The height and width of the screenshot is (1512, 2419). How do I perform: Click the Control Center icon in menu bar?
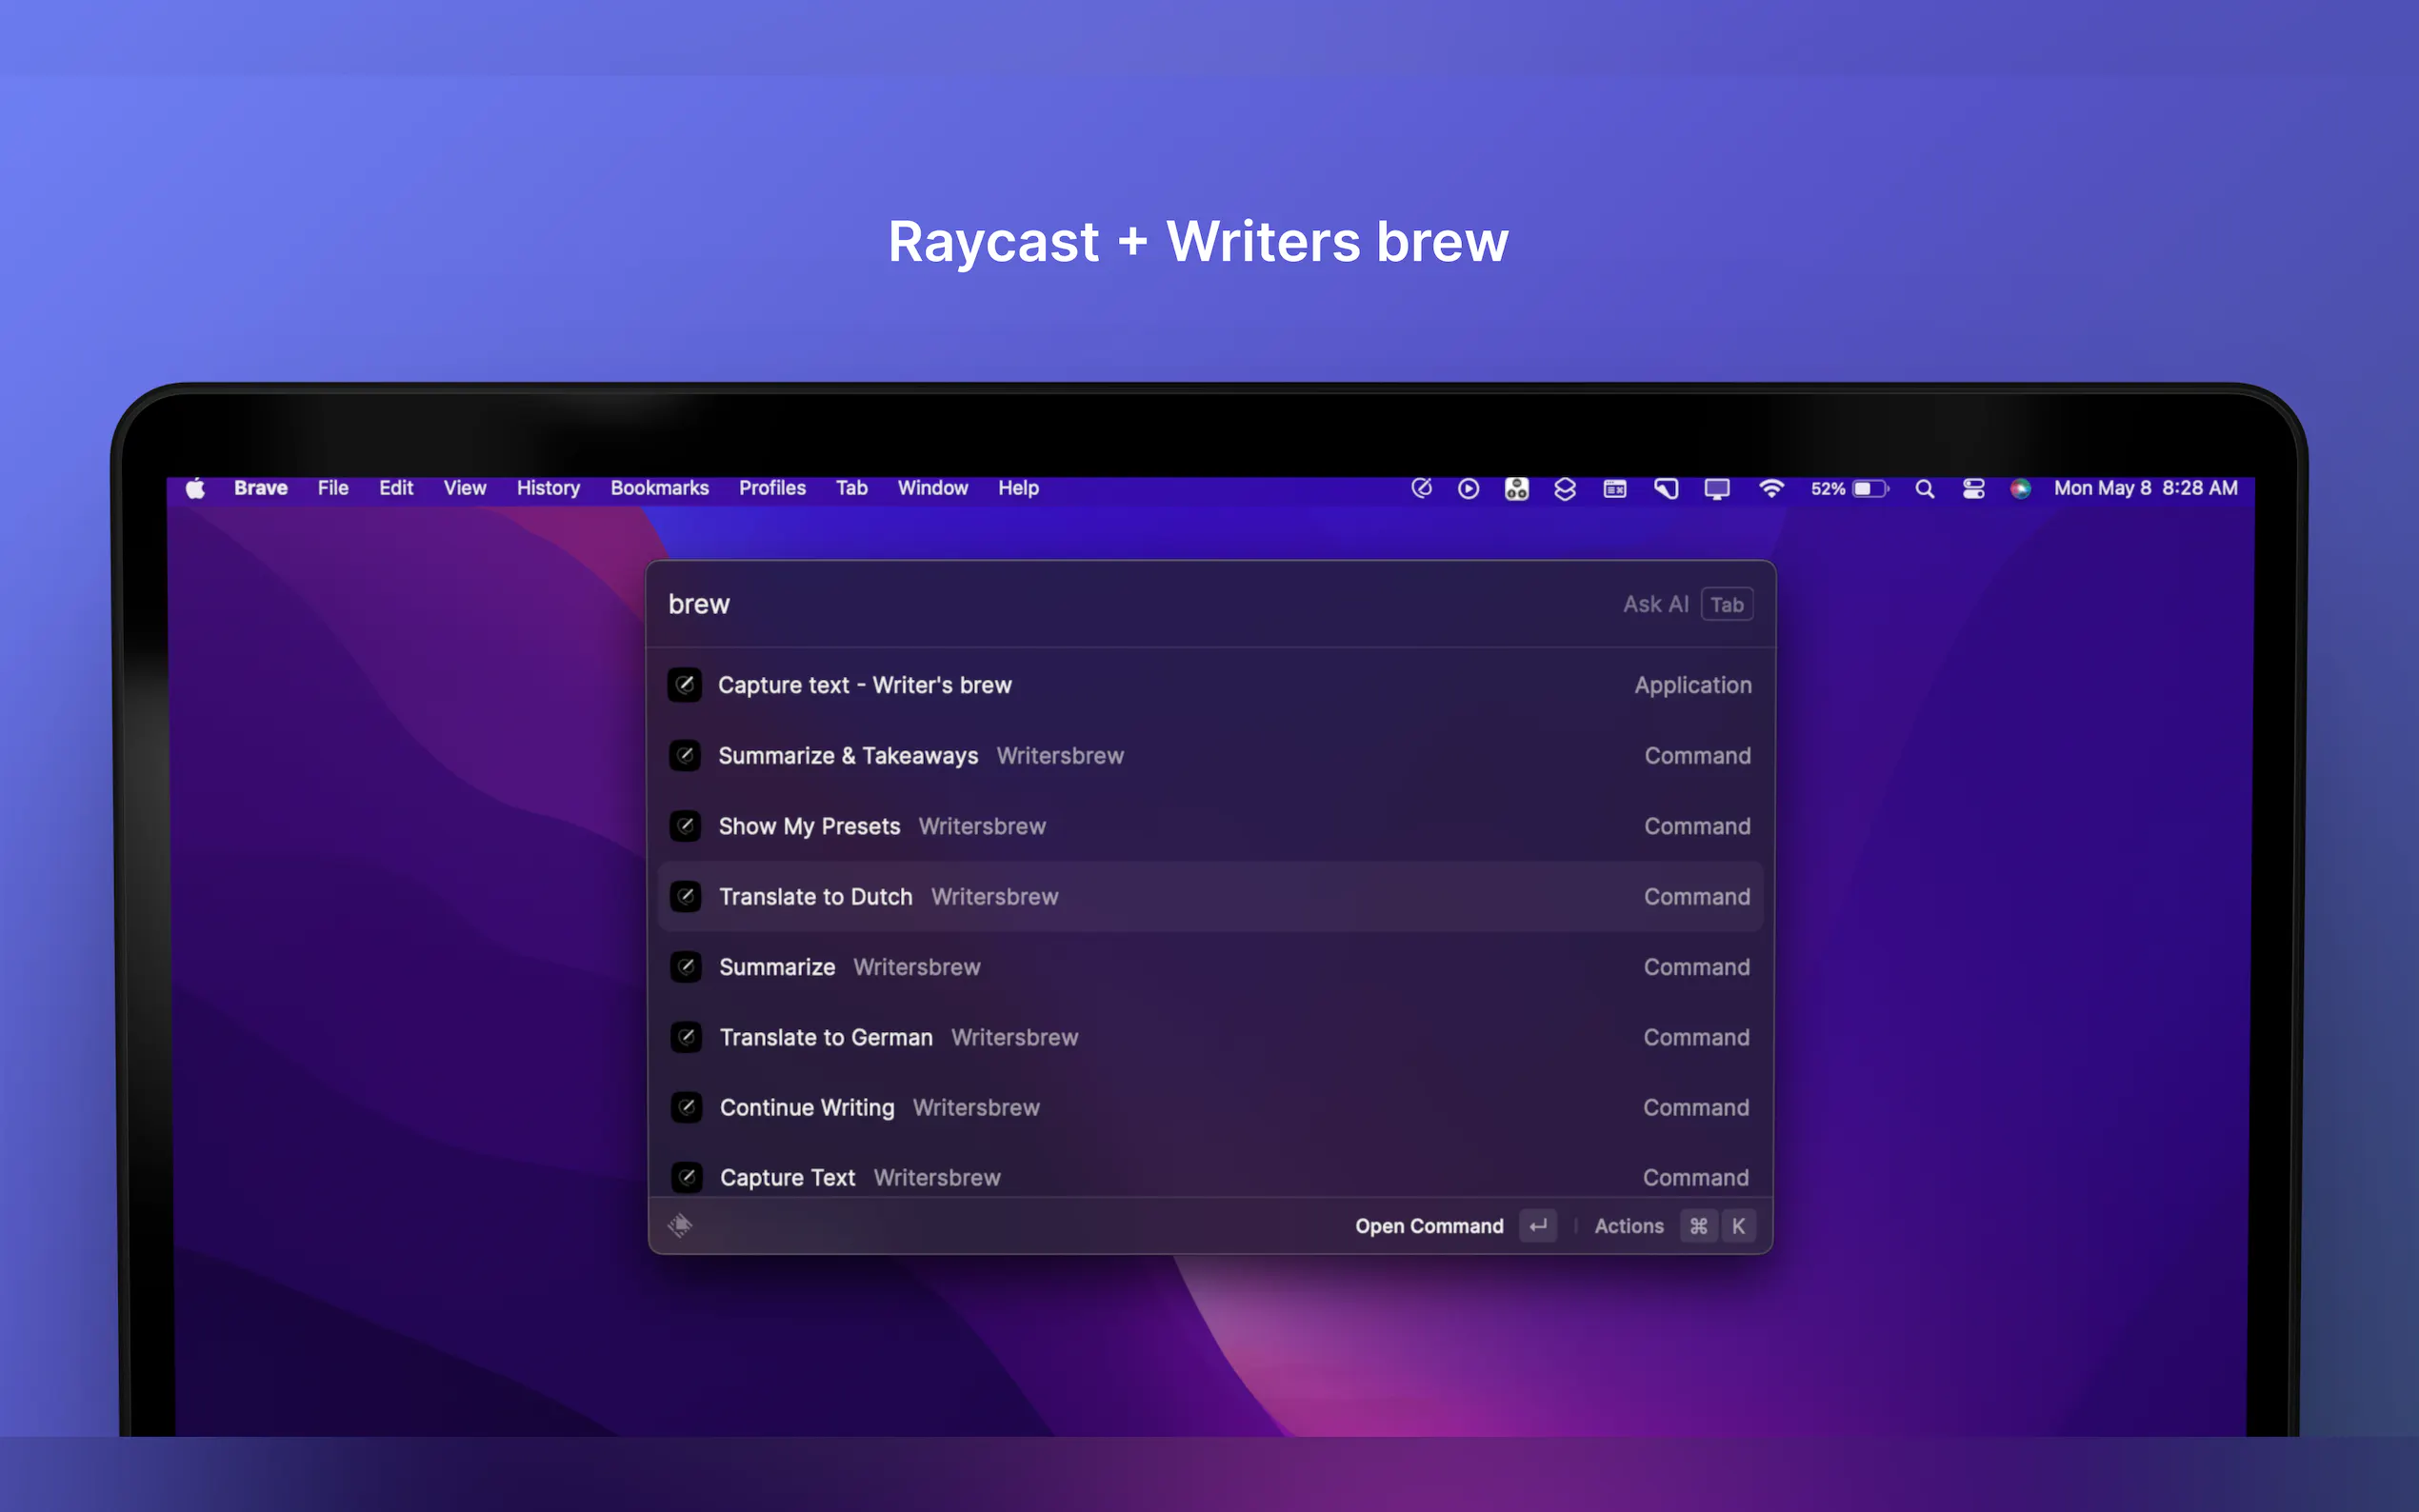pos(1973,489)
